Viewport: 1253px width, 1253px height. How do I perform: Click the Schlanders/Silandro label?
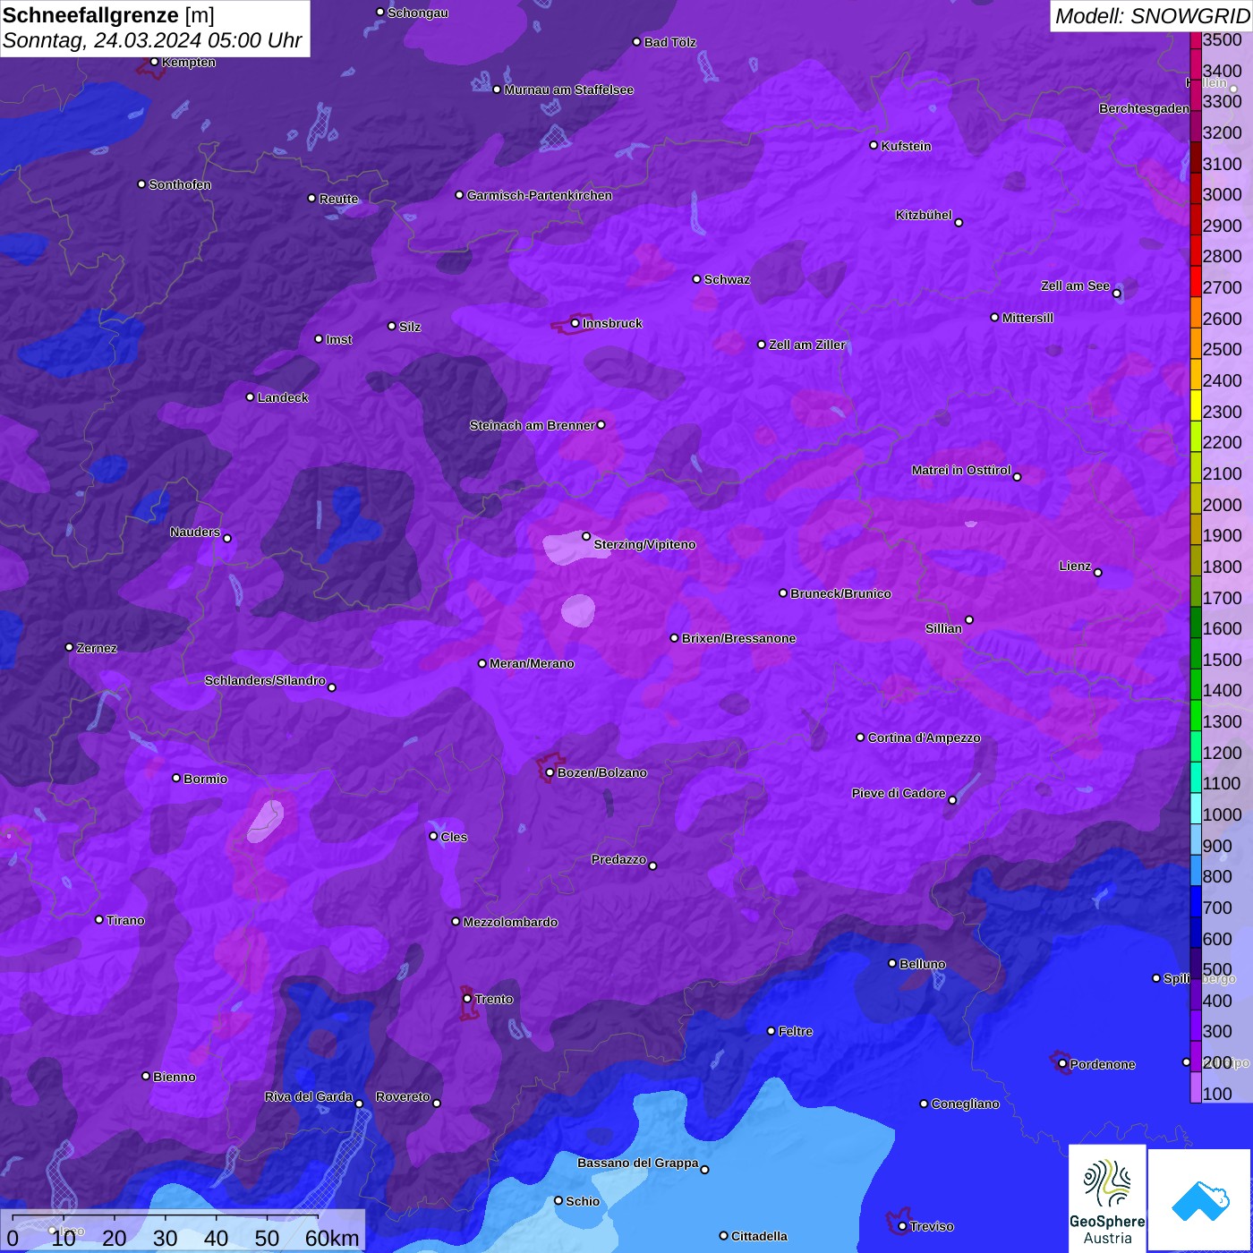point(265,680)
